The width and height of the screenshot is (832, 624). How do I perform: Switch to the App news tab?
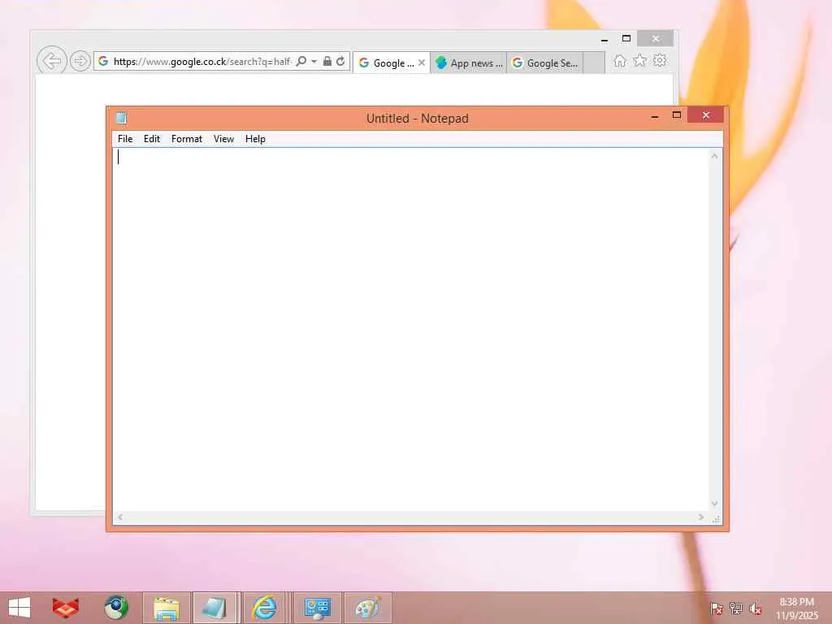coord(469,63)
